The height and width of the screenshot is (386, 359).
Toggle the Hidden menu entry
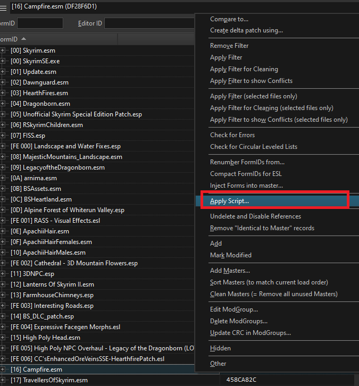pyautogui.click(x=220, y=348)
